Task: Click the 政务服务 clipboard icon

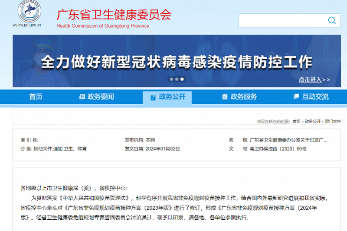Action: [x=225, y=96]
